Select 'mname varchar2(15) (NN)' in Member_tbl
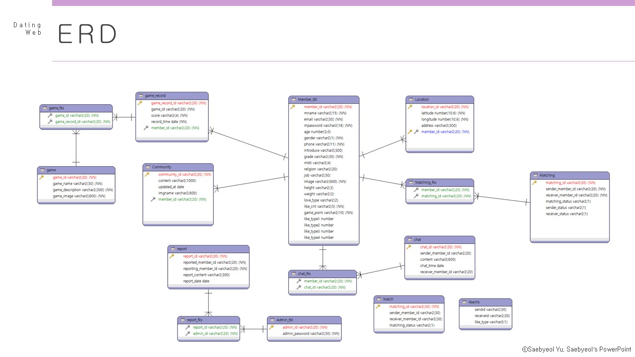Screen dimensions: 635x357 325,113
